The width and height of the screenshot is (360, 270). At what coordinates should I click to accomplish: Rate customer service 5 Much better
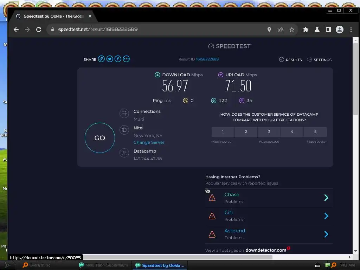tap(315, 132)
